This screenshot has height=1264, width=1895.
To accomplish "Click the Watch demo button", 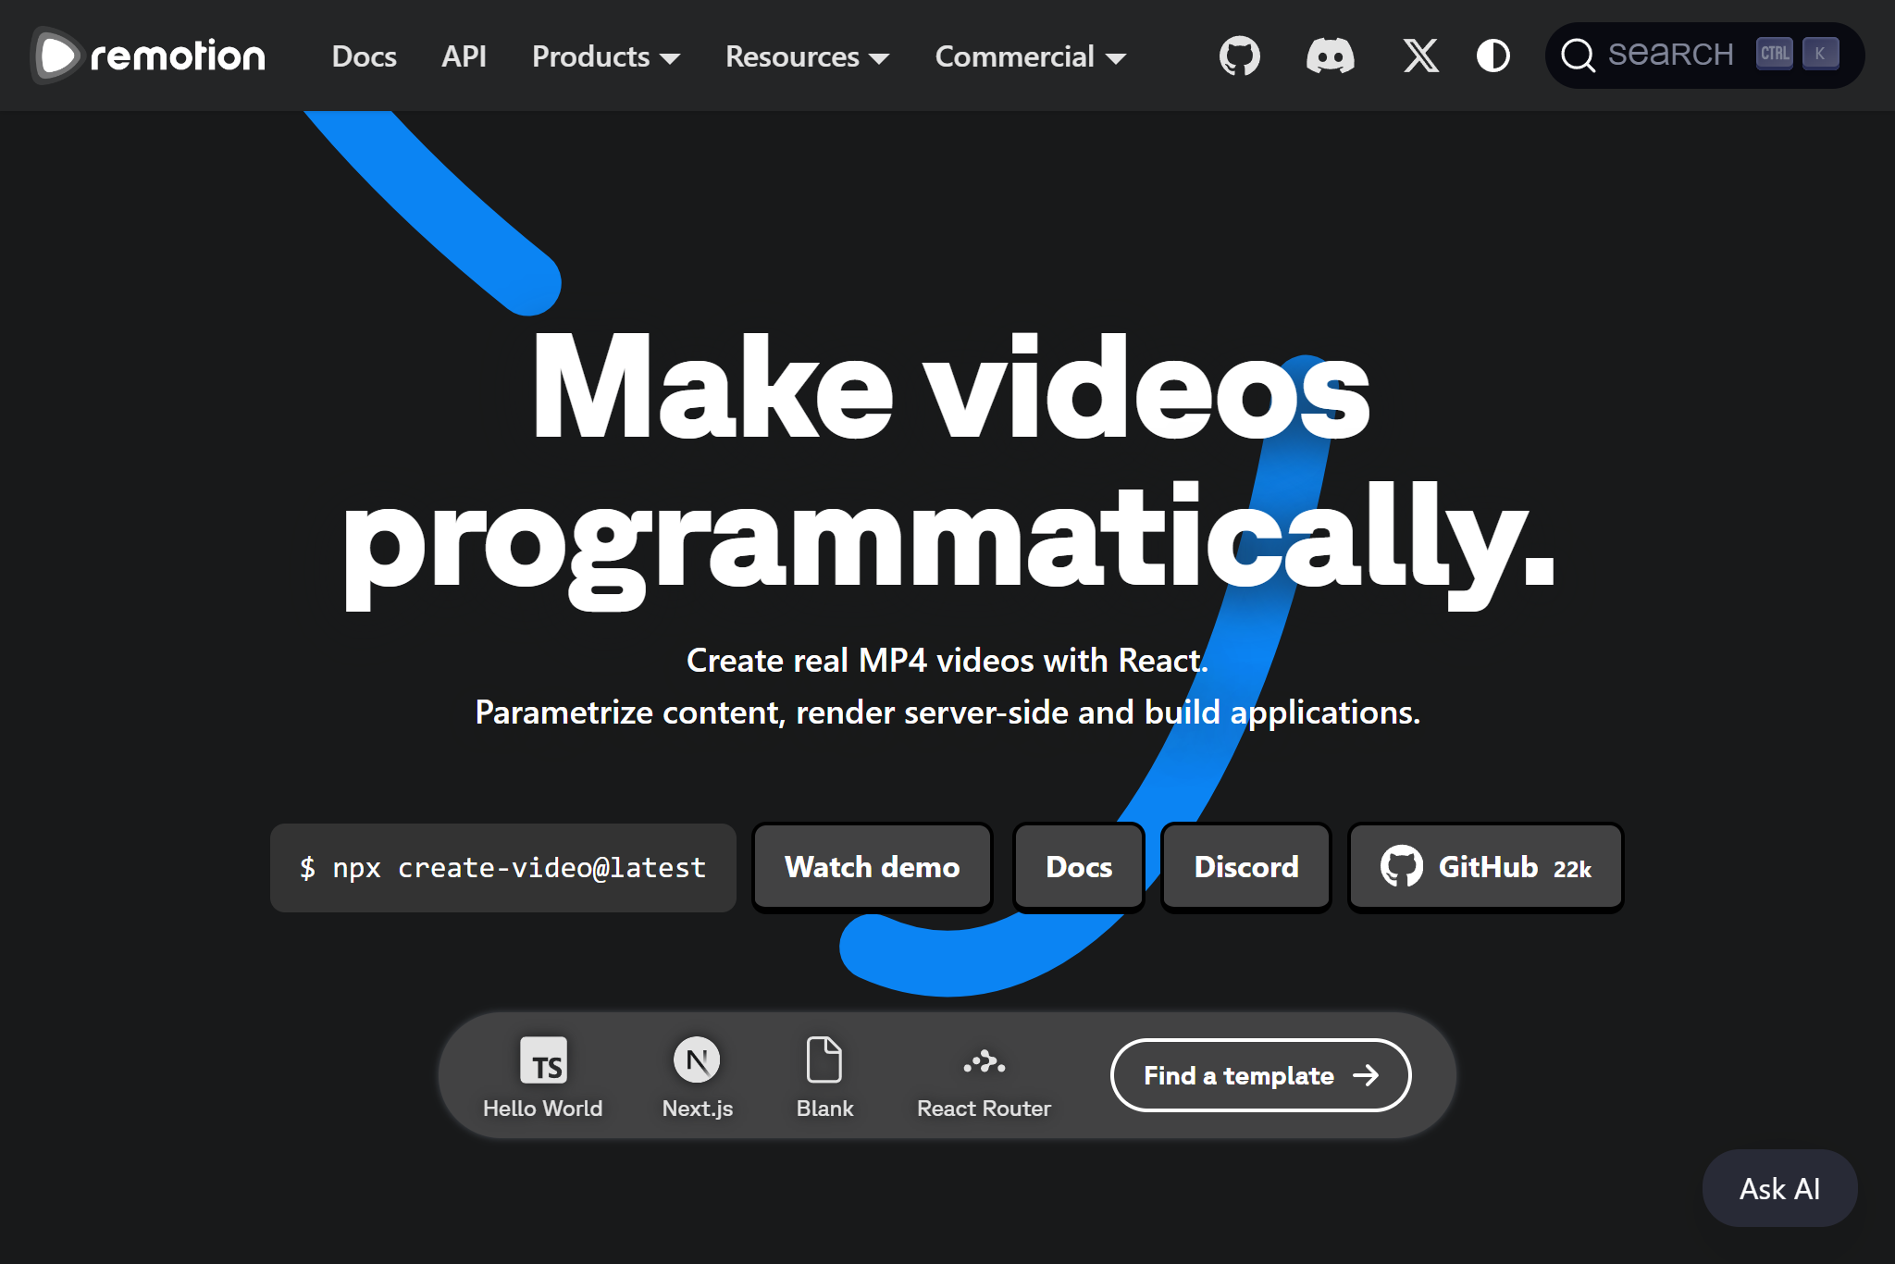I will click(x=872, y=867).
